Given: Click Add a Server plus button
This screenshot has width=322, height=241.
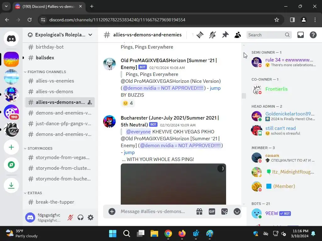Looking at the screenshot, I should (x=11, y=147).
